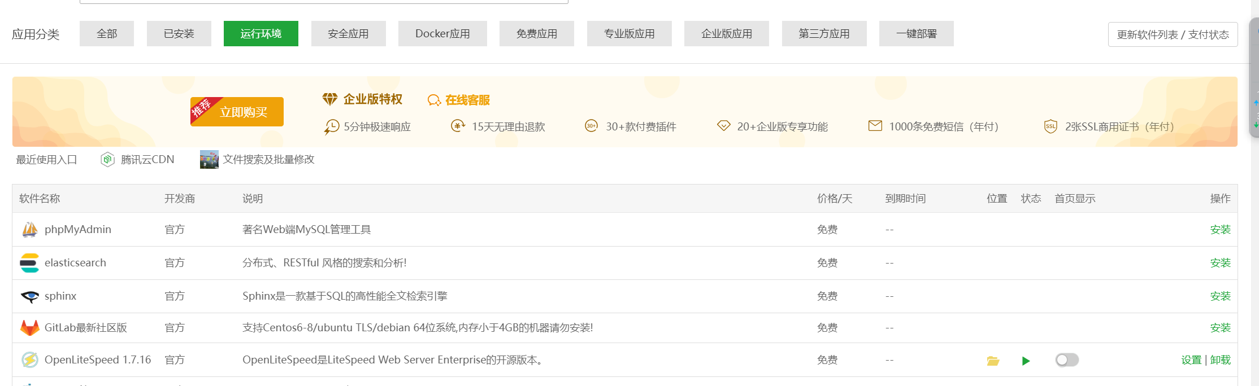The width and height of the screenshot is (1259, 386).
Task: Select the 全部 category tab
Action: 107,34
